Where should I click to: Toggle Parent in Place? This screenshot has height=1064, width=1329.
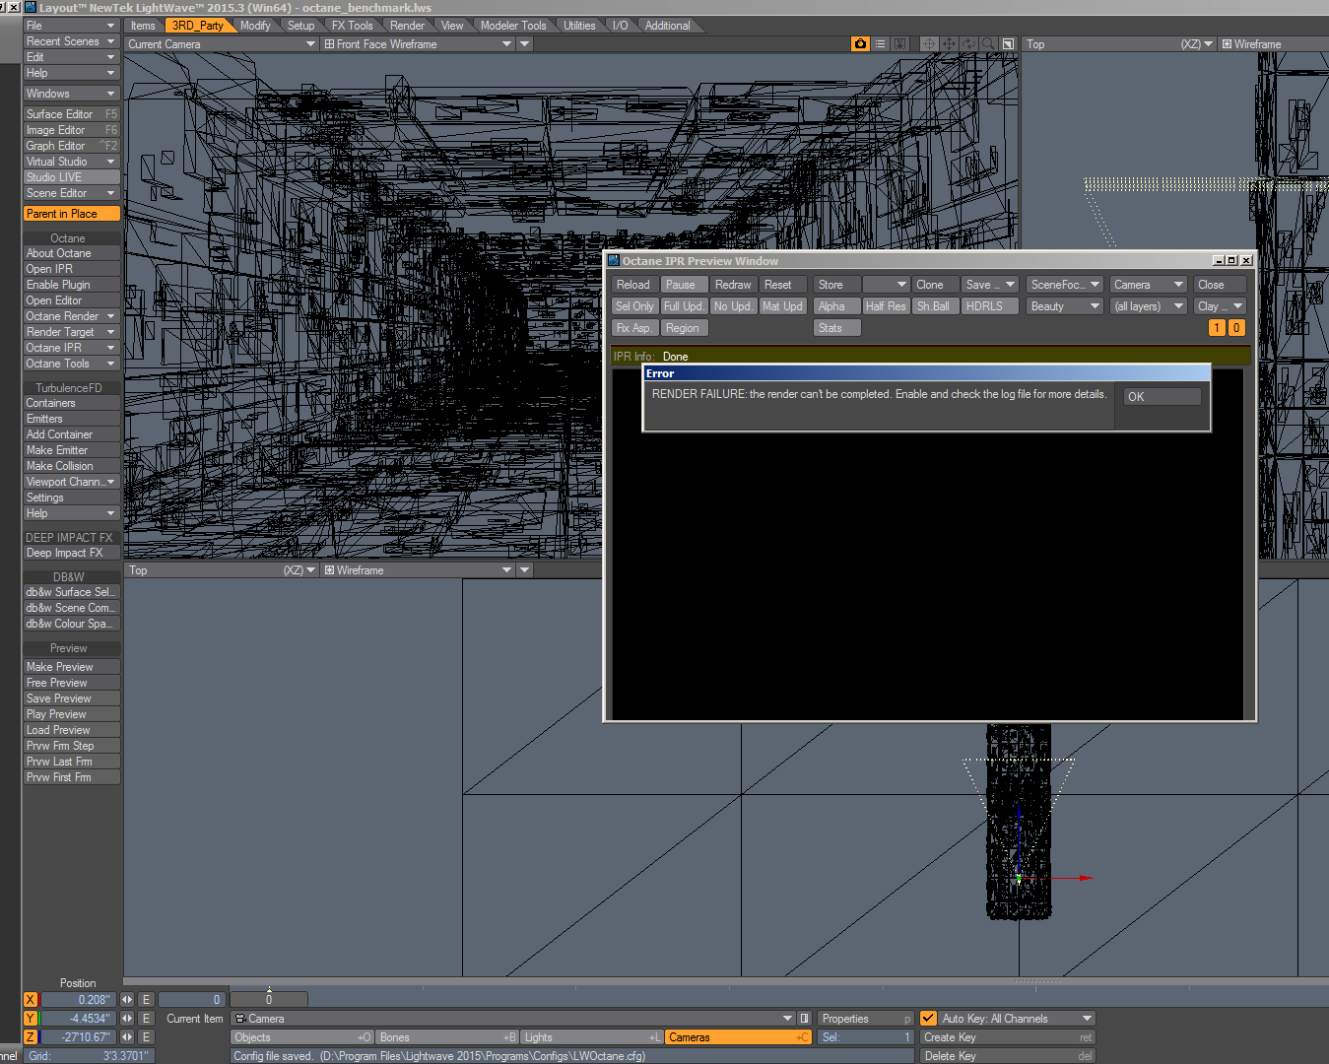[72, 214]
